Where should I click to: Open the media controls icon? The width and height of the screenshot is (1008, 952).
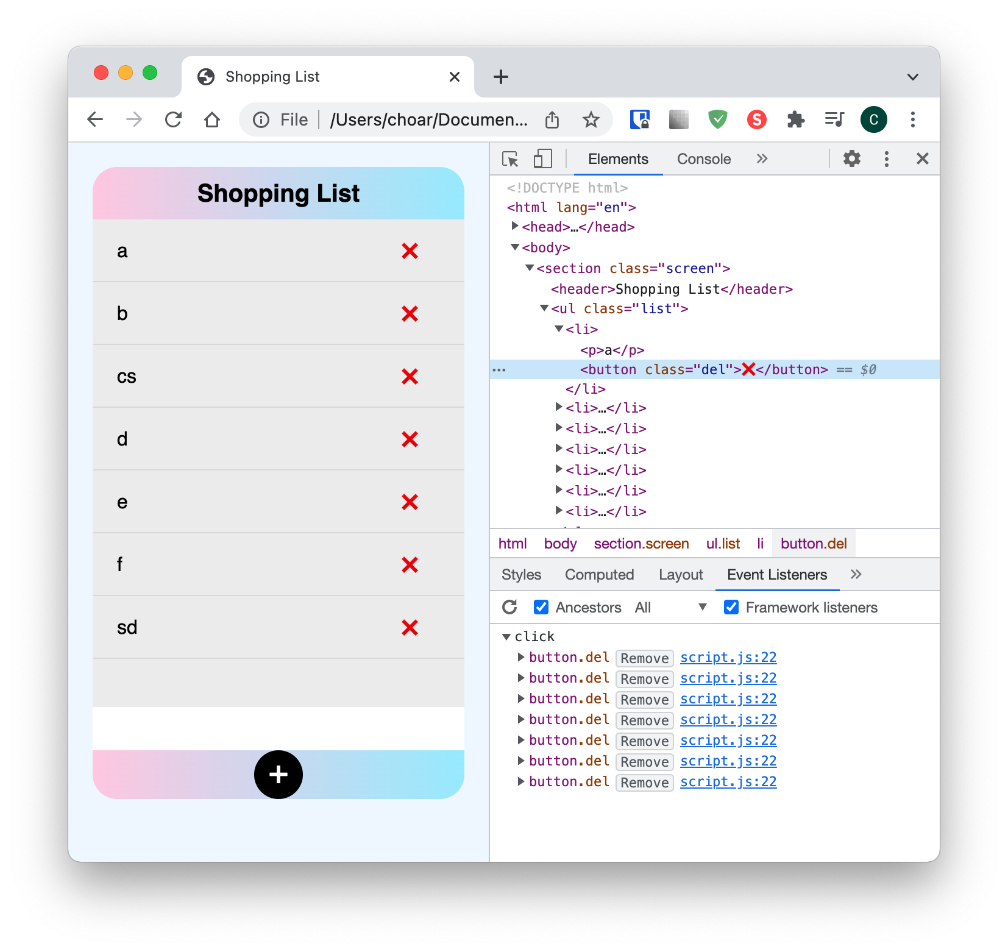[834, 119]
